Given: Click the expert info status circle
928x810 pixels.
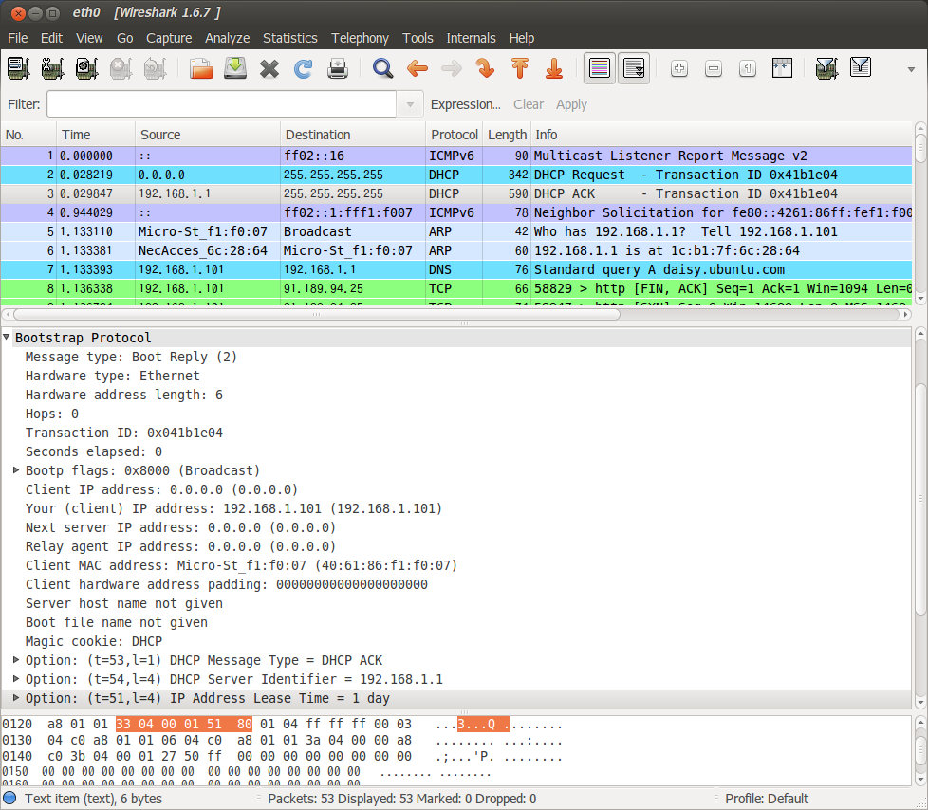Looking at the screenshot, I should [x=9, y=799].
